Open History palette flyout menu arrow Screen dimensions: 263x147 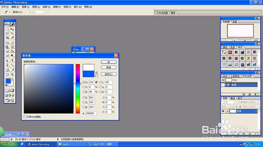[x=259, y=76]
